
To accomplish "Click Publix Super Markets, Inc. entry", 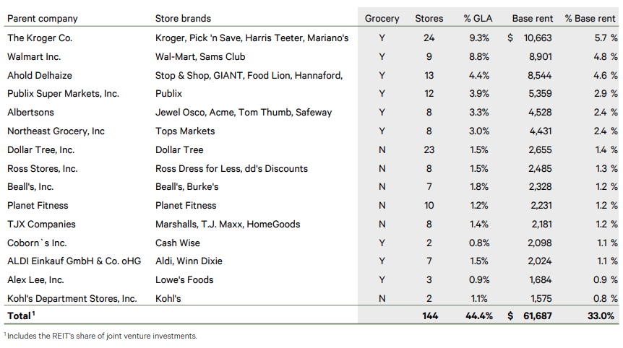I will (63, 94).
